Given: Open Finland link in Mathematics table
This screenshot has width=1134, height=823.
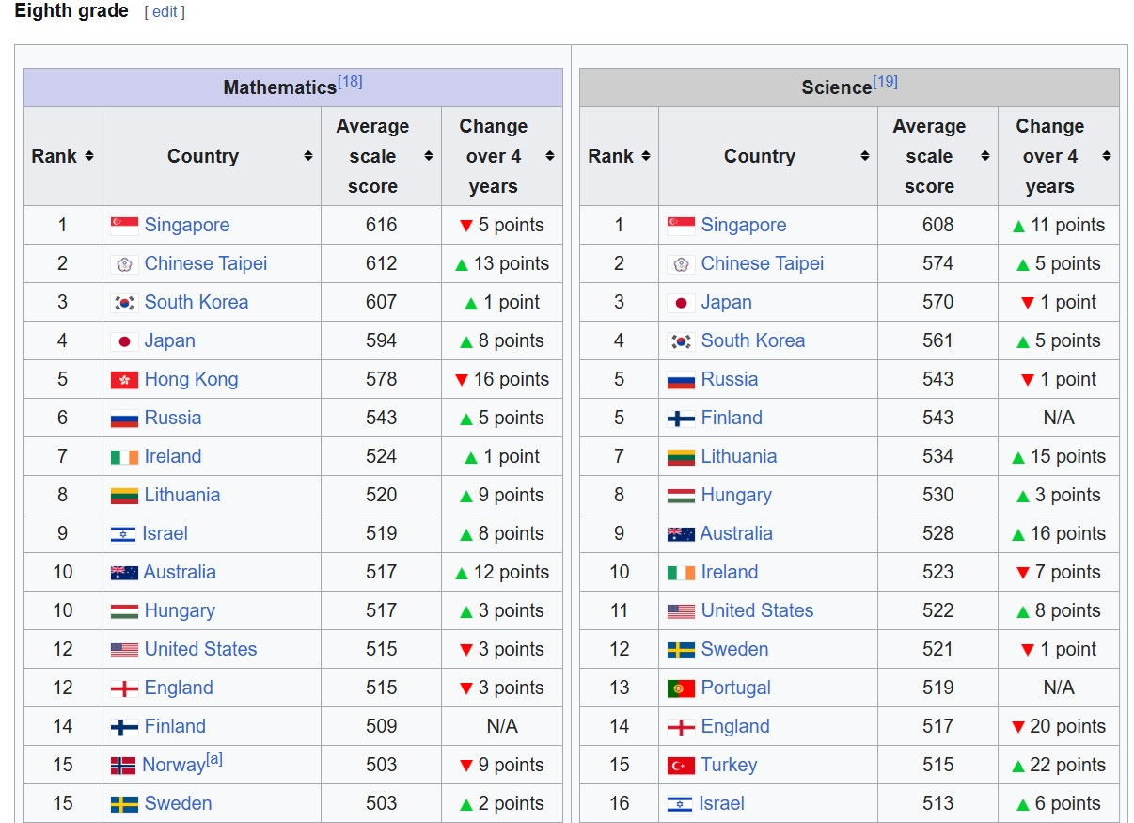Looking at the screenshot, I should click(175, 726).
